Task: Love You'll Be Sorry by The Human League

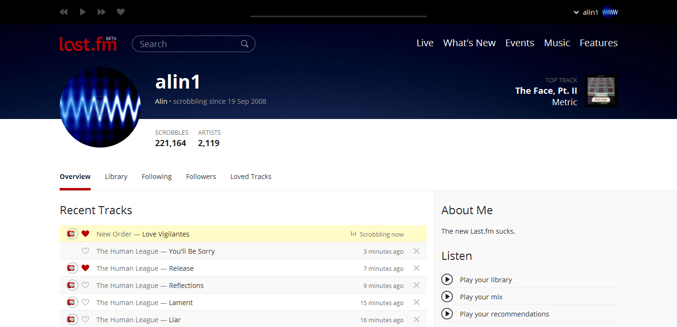Action: pyautogui.click(x=85, y=251)
